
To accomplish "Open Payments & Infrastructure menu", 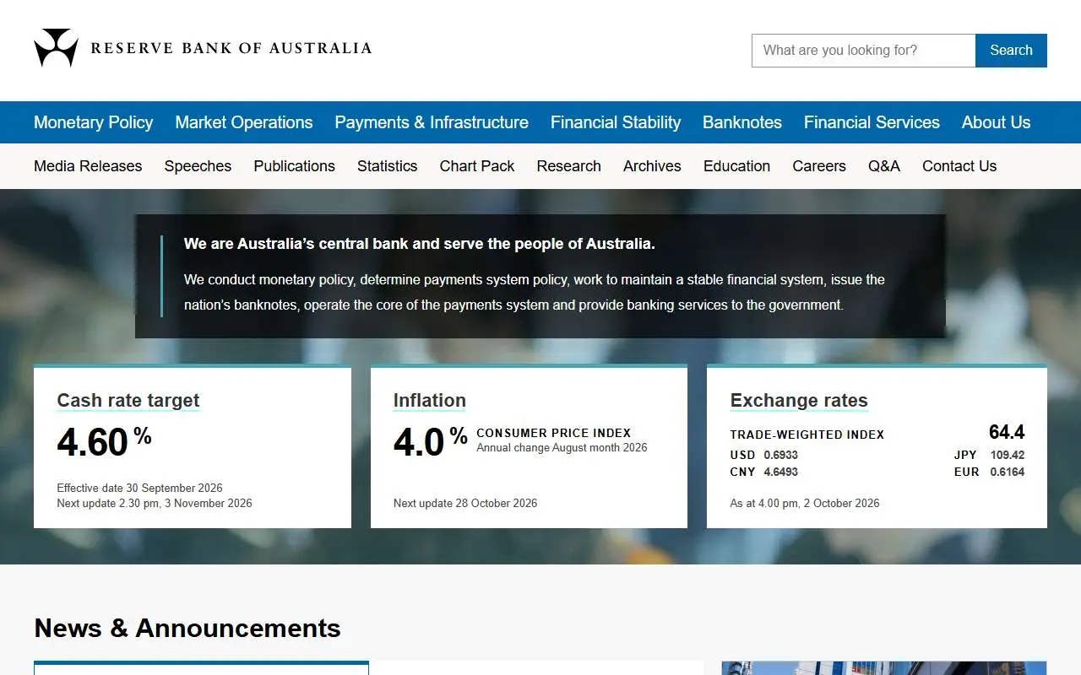I will 432,122.
